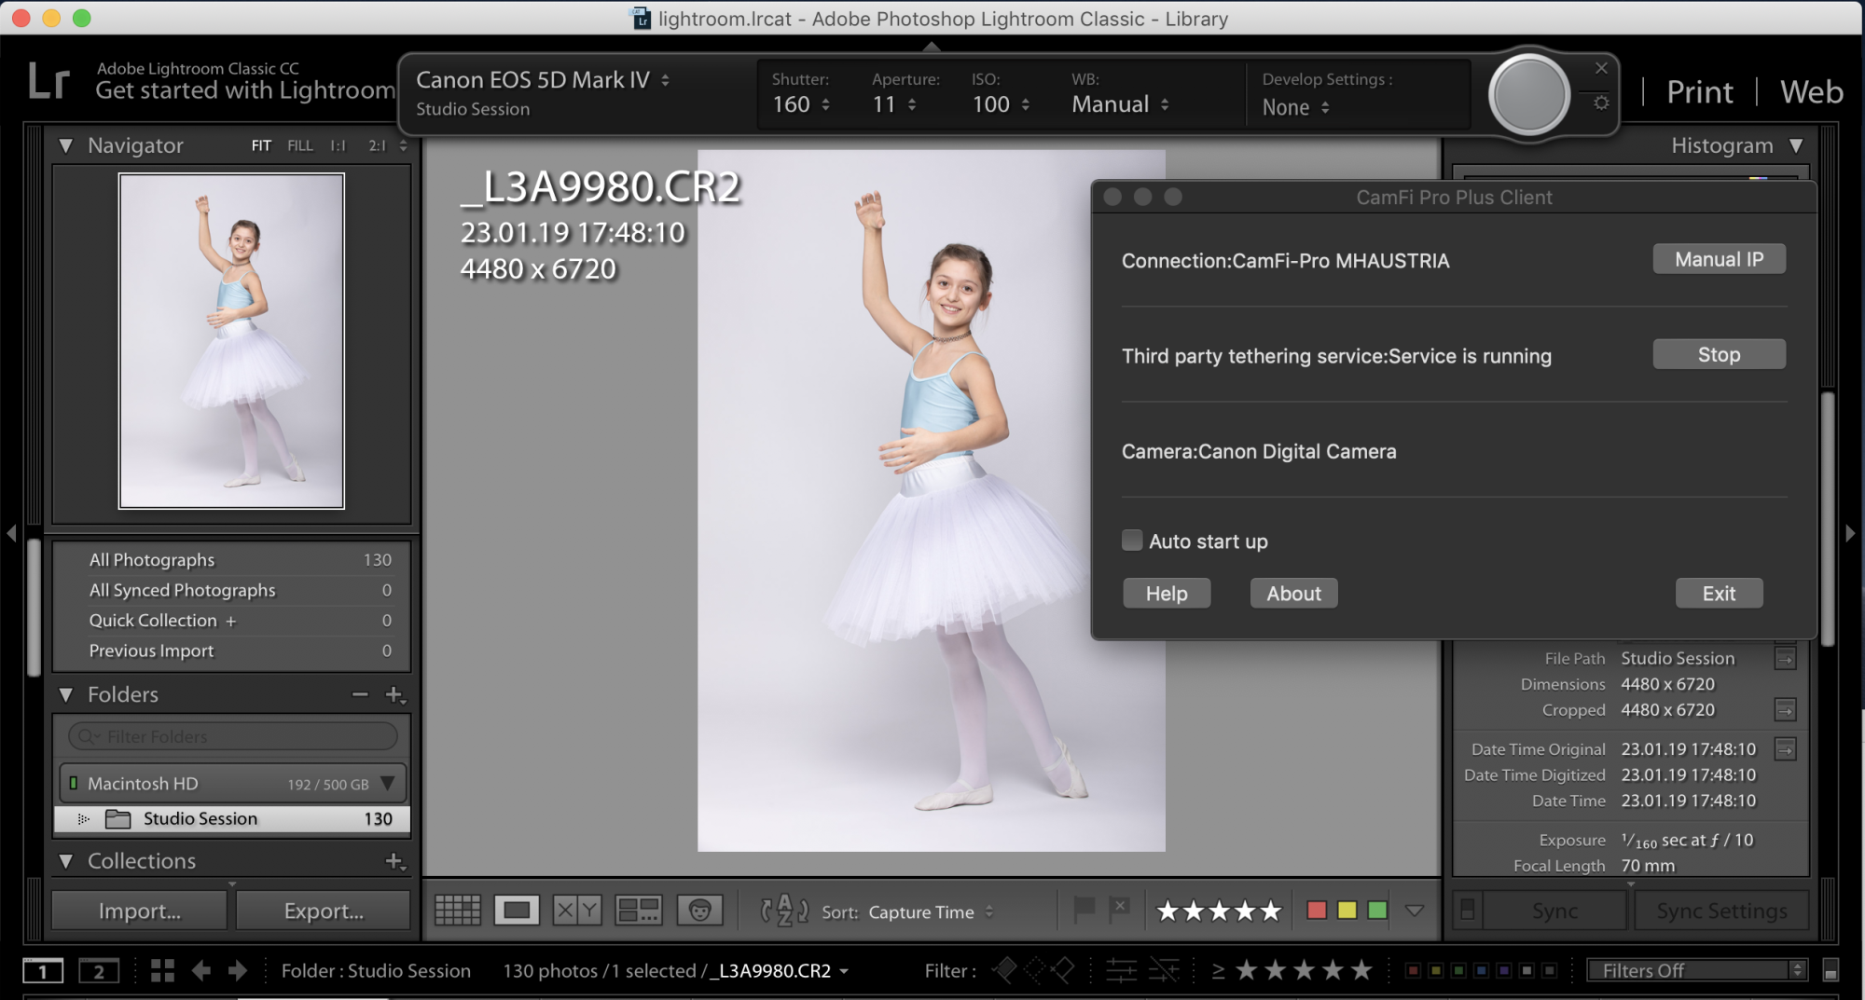Open tether bar settings gear
This screenshot has height=1000, width=1865.
[1601, 103]
